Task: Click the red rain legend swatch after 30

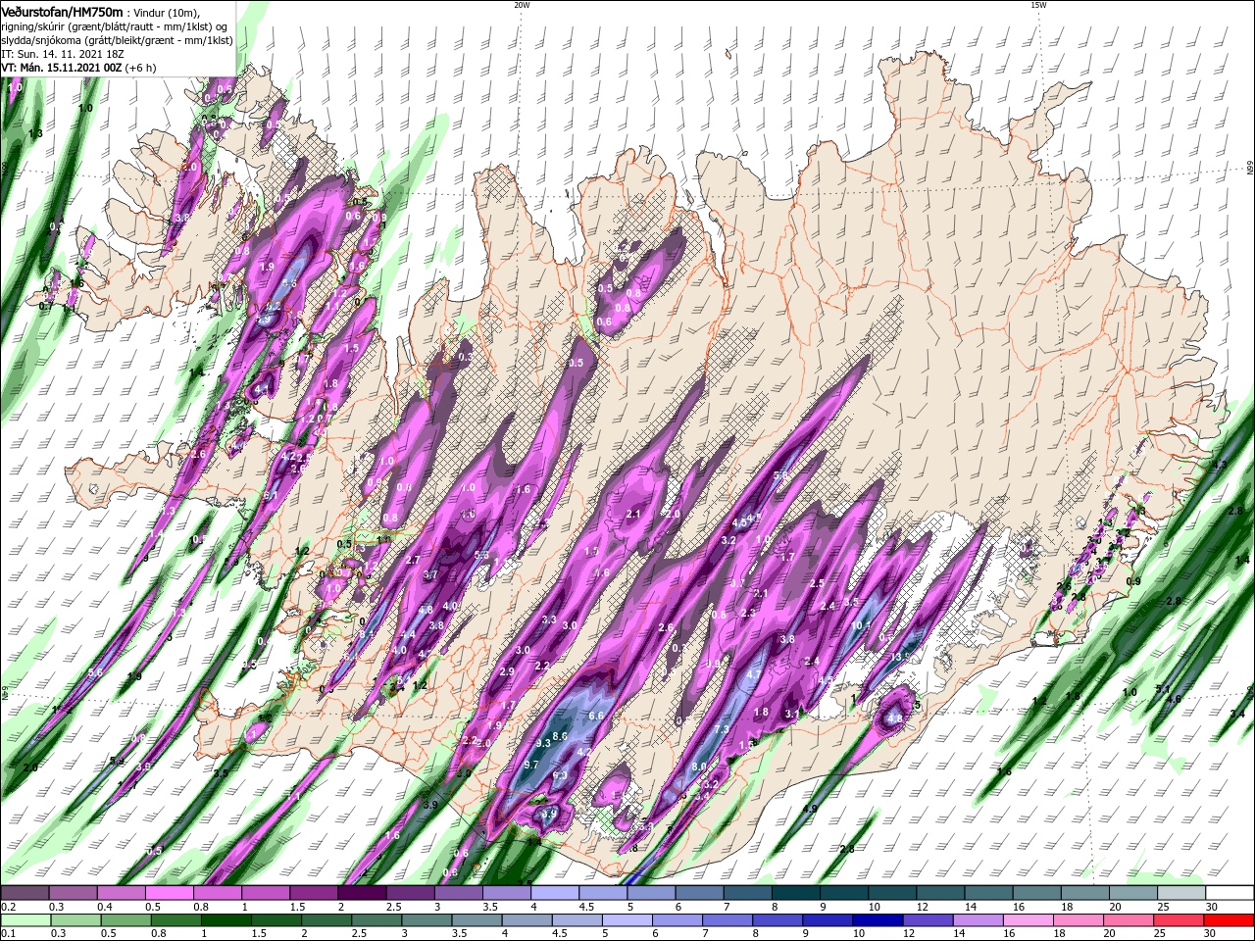Action: pyautogui.click(x=1230, y=920)
